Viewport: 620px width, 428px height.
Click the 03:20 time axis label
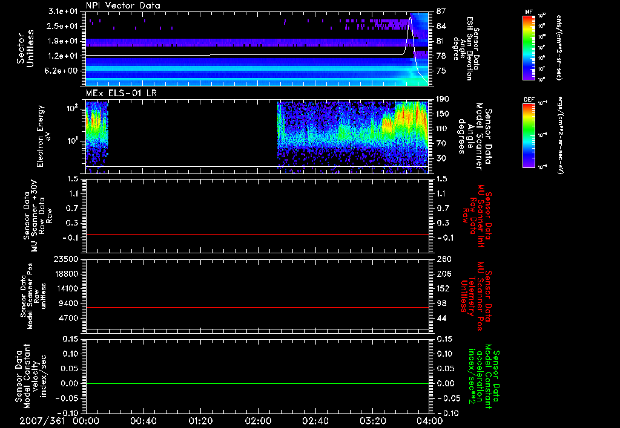[372, 421]
